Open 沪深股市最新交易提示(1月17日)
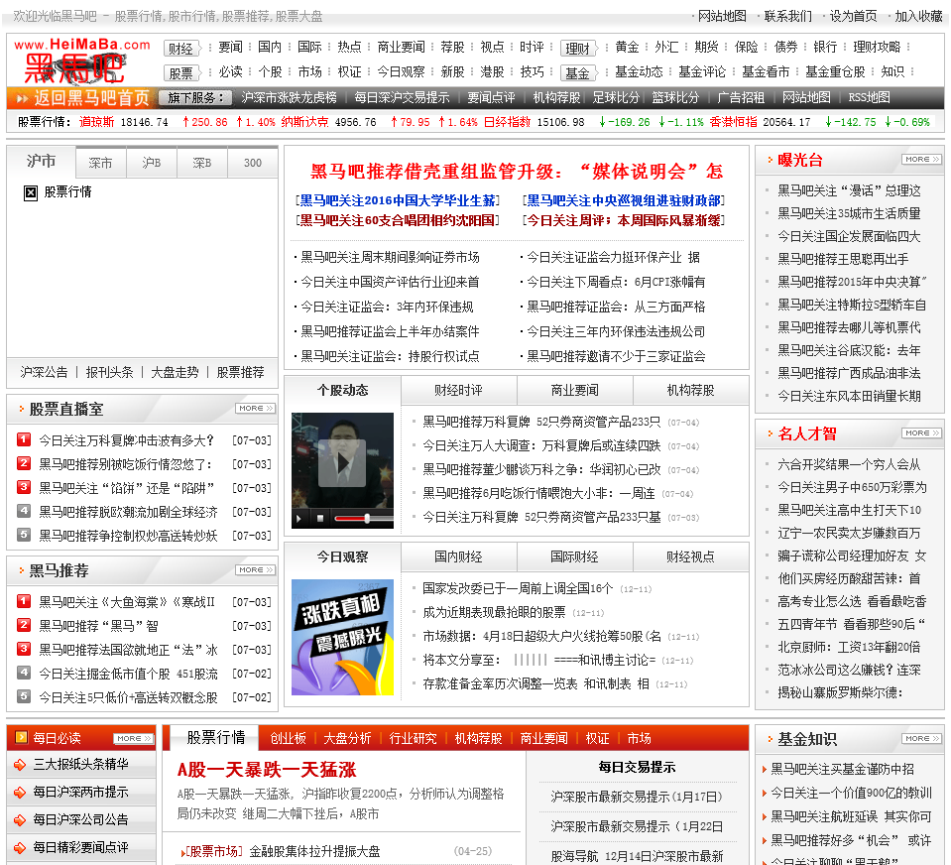Image resolution: width=951 pixels, height=865 pixels. (x=637, y=797)
